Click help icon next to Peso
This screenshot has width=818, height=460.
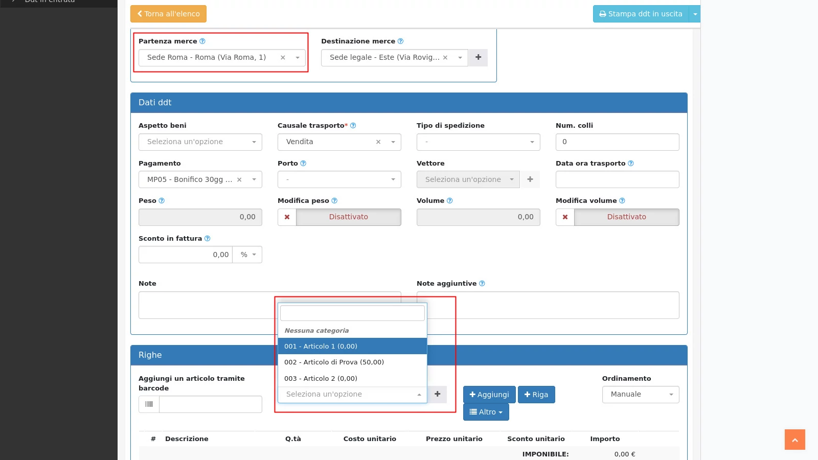click(162, 200)
